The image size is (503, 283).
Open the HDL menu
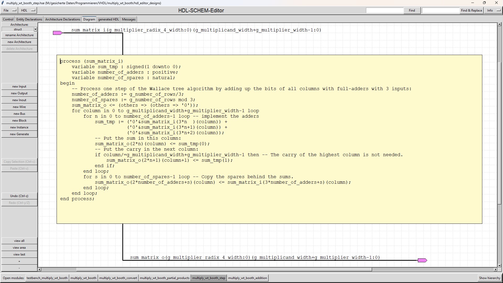coord(28,10)
